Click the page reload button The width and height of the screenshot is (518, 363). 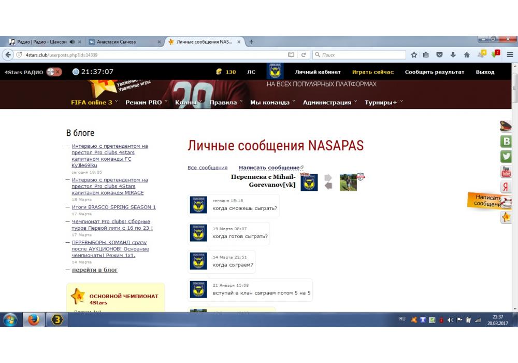(304, 55)
